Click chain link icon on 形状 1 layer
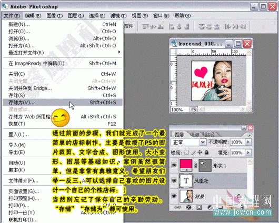Viewport: 279px width, 223px height. (195, 166)
